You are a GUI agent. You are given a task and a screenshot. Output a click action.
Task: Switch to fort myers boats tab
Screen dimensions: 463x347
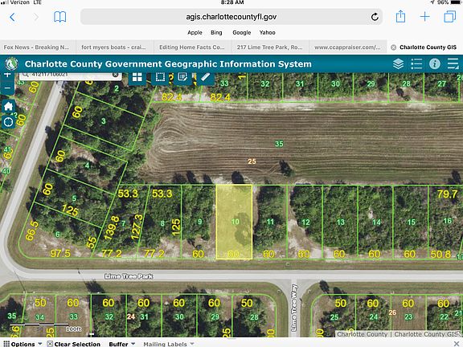(115, 47)
